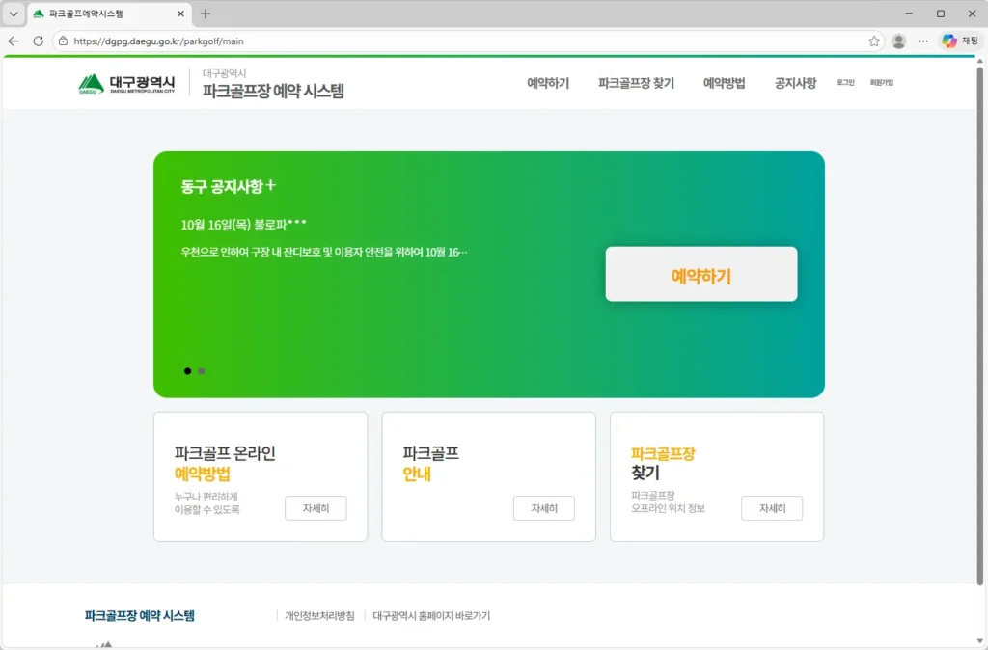Click the 예약하기 banner button
Image resolution: width=988 pixels, height=650 pixels.
[x=701, y=274]
